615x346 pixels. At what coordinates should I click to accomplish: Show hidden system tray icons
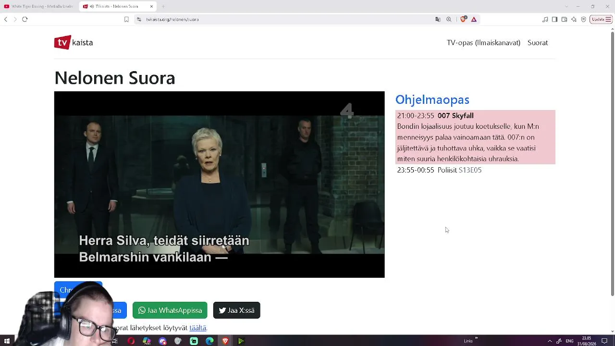pos(550,341)
